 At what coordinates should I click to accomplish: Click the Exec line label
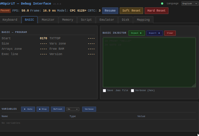pos(10,54)
